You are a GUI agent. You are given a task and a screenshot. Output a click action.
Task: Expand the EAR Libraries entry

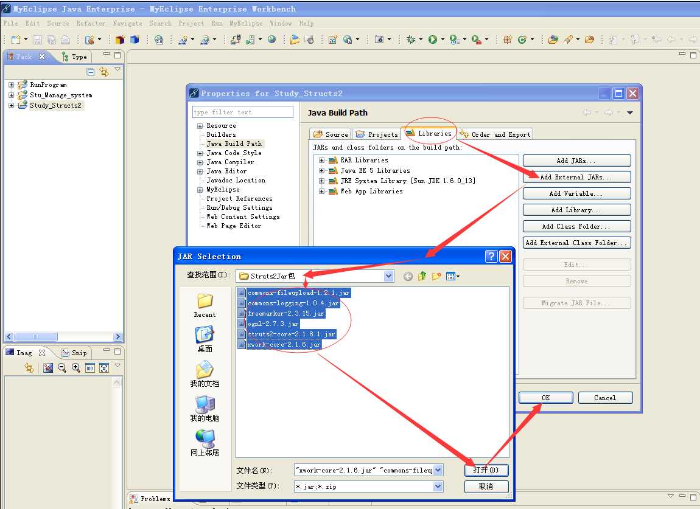(x=321, y=160)
